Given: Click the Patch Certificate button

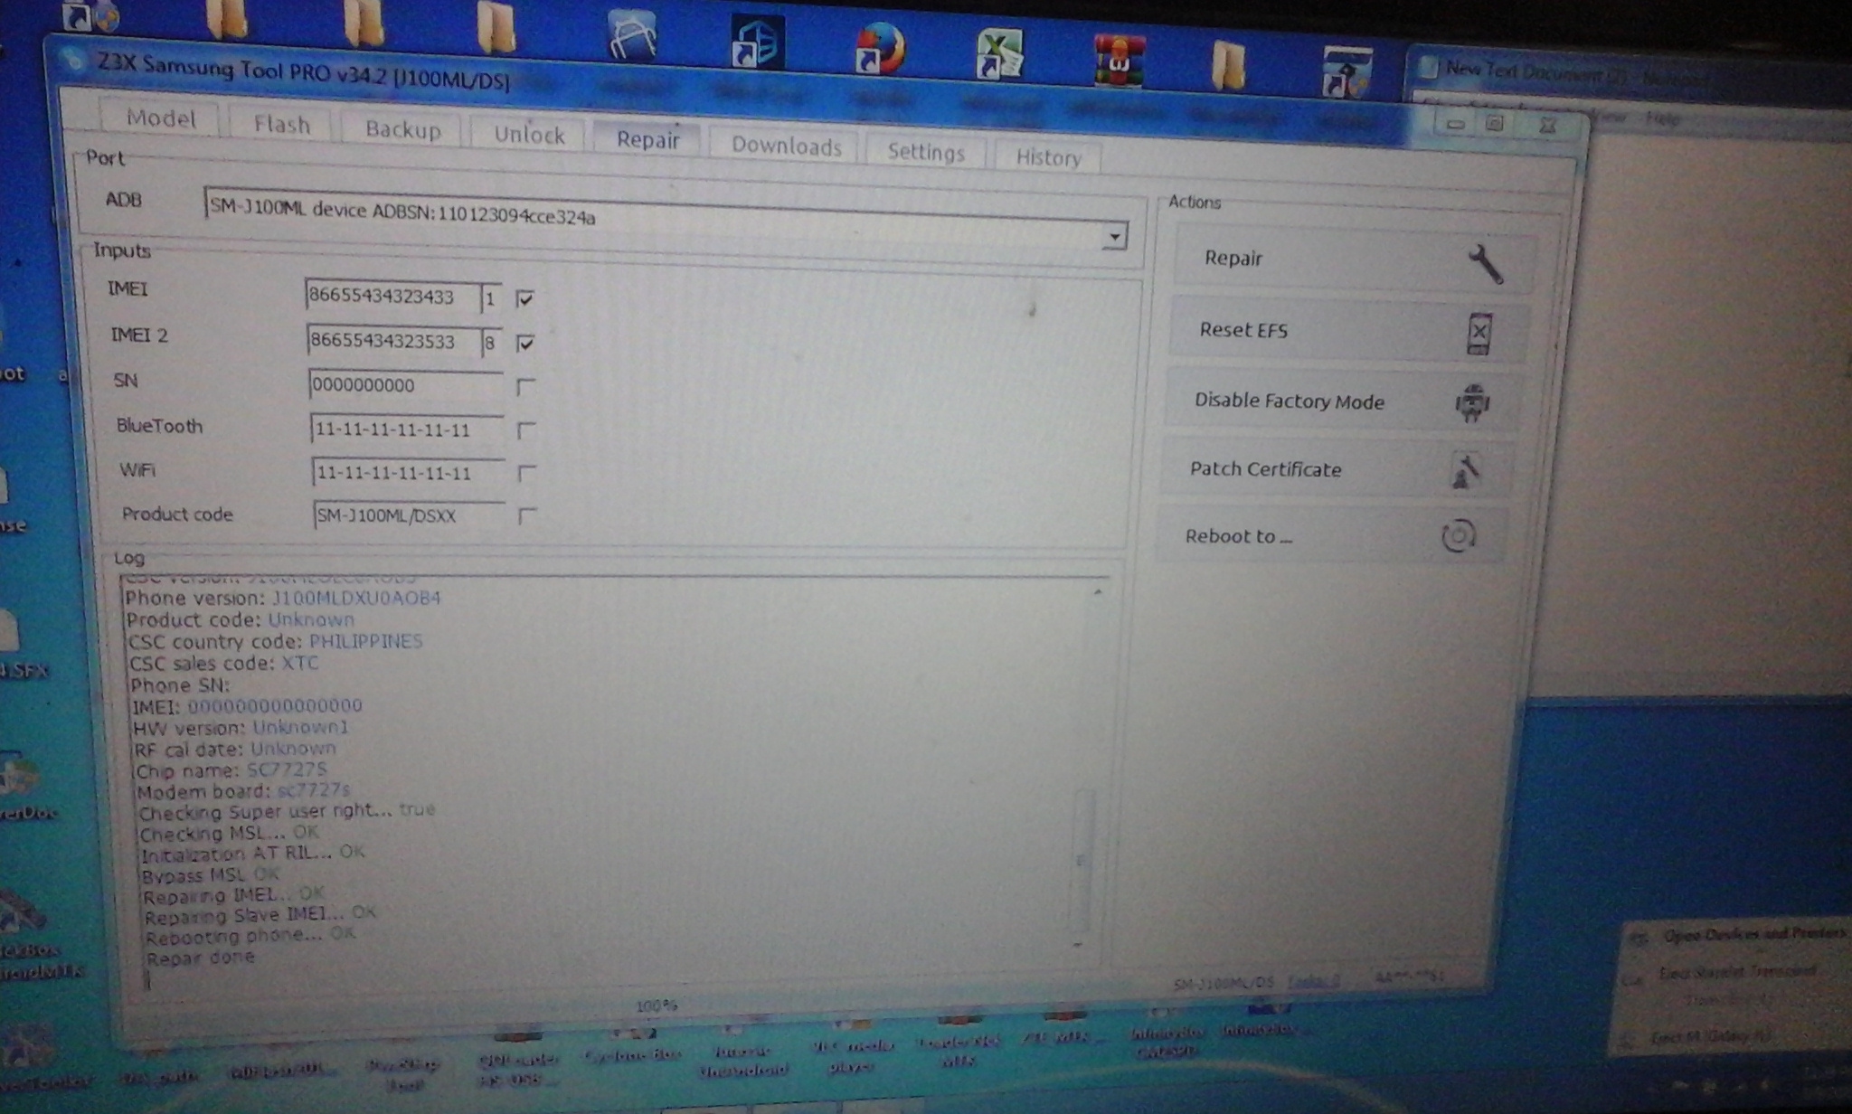Looking at the screenshot, I should pos(1337,469).
